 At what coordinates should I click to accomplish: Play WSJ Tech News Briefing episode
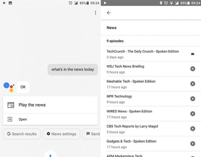pos(193,69)
